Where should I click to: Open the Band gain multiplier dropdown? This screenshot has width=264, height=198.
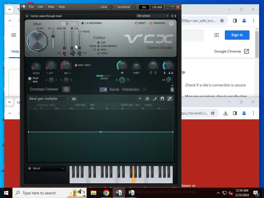pos(48,99)
